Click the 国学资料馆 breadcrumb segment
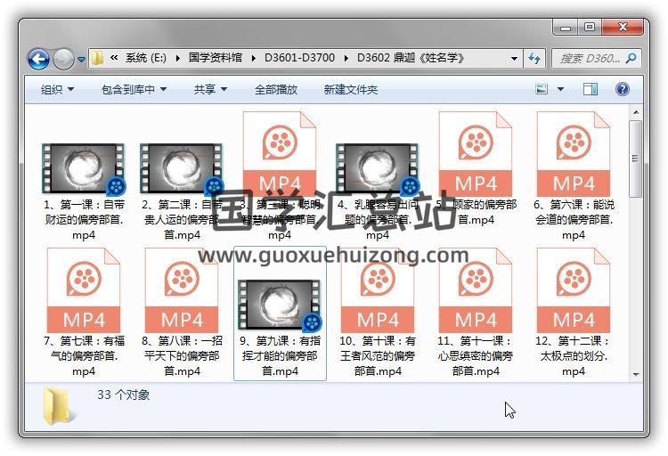 pyautogui.click(x=216, y=58)
